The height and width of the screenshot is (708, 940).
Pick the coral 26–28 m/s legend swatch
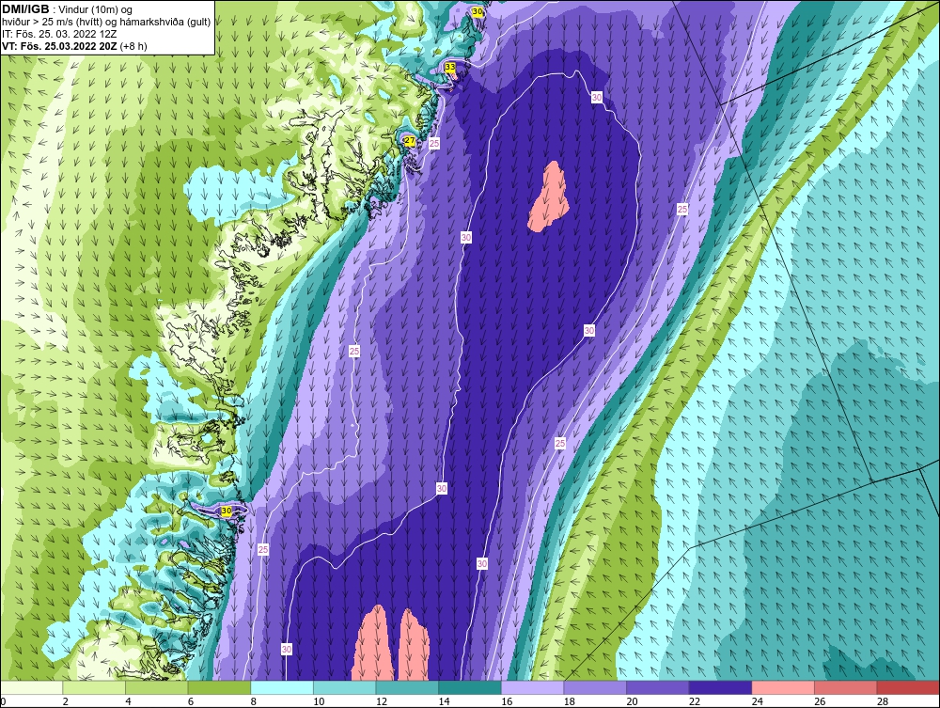pos(846,687)
